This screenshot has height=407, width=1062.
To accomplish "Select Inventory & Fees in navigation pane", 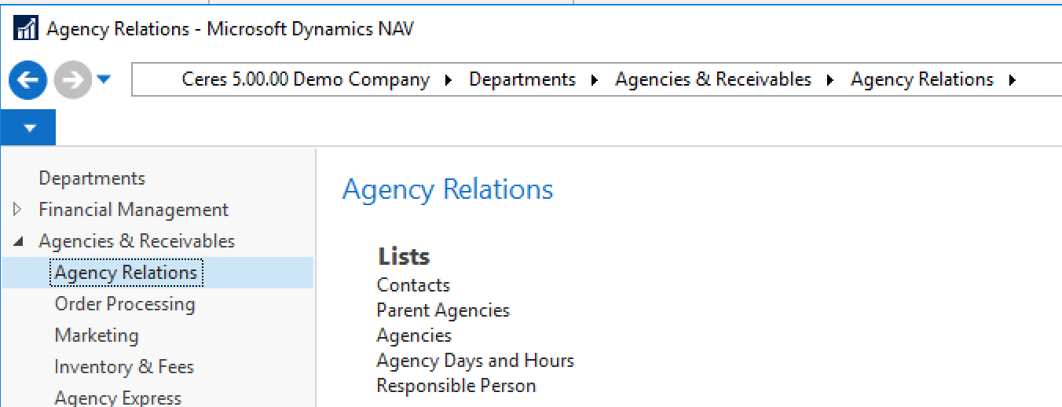I will 124,367.
